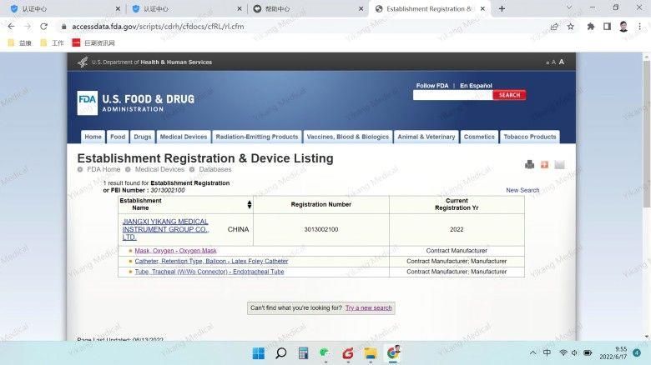Open the Medical Devices tab
The width and height of the screenshot is (651, 365).
pyautogui.click(x=183, y=137)
